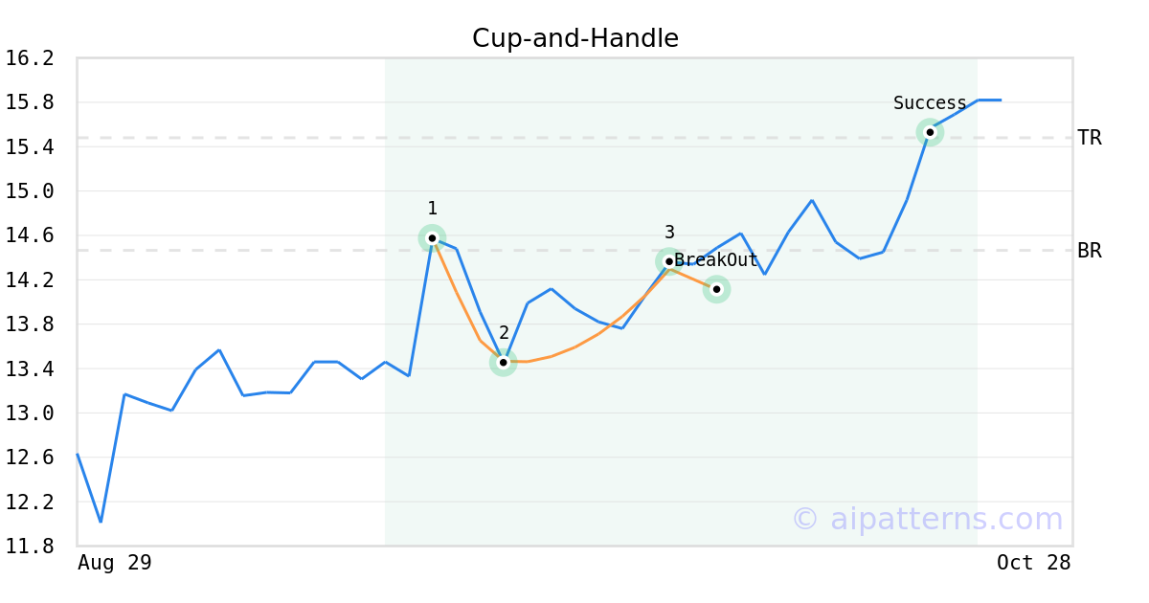Click pattern point marker 3
The height and width of the screenshot is (603, 1149).
tap(669, 261)
